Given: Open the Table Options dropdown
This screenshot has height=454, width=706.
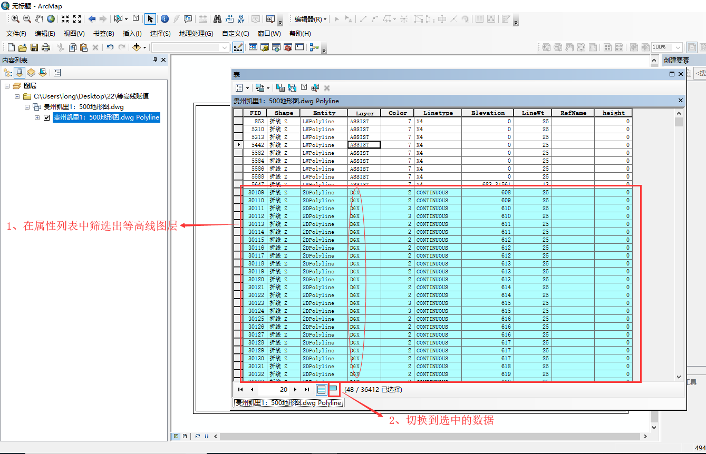Looking at the screenshot, I should [243, 87].
